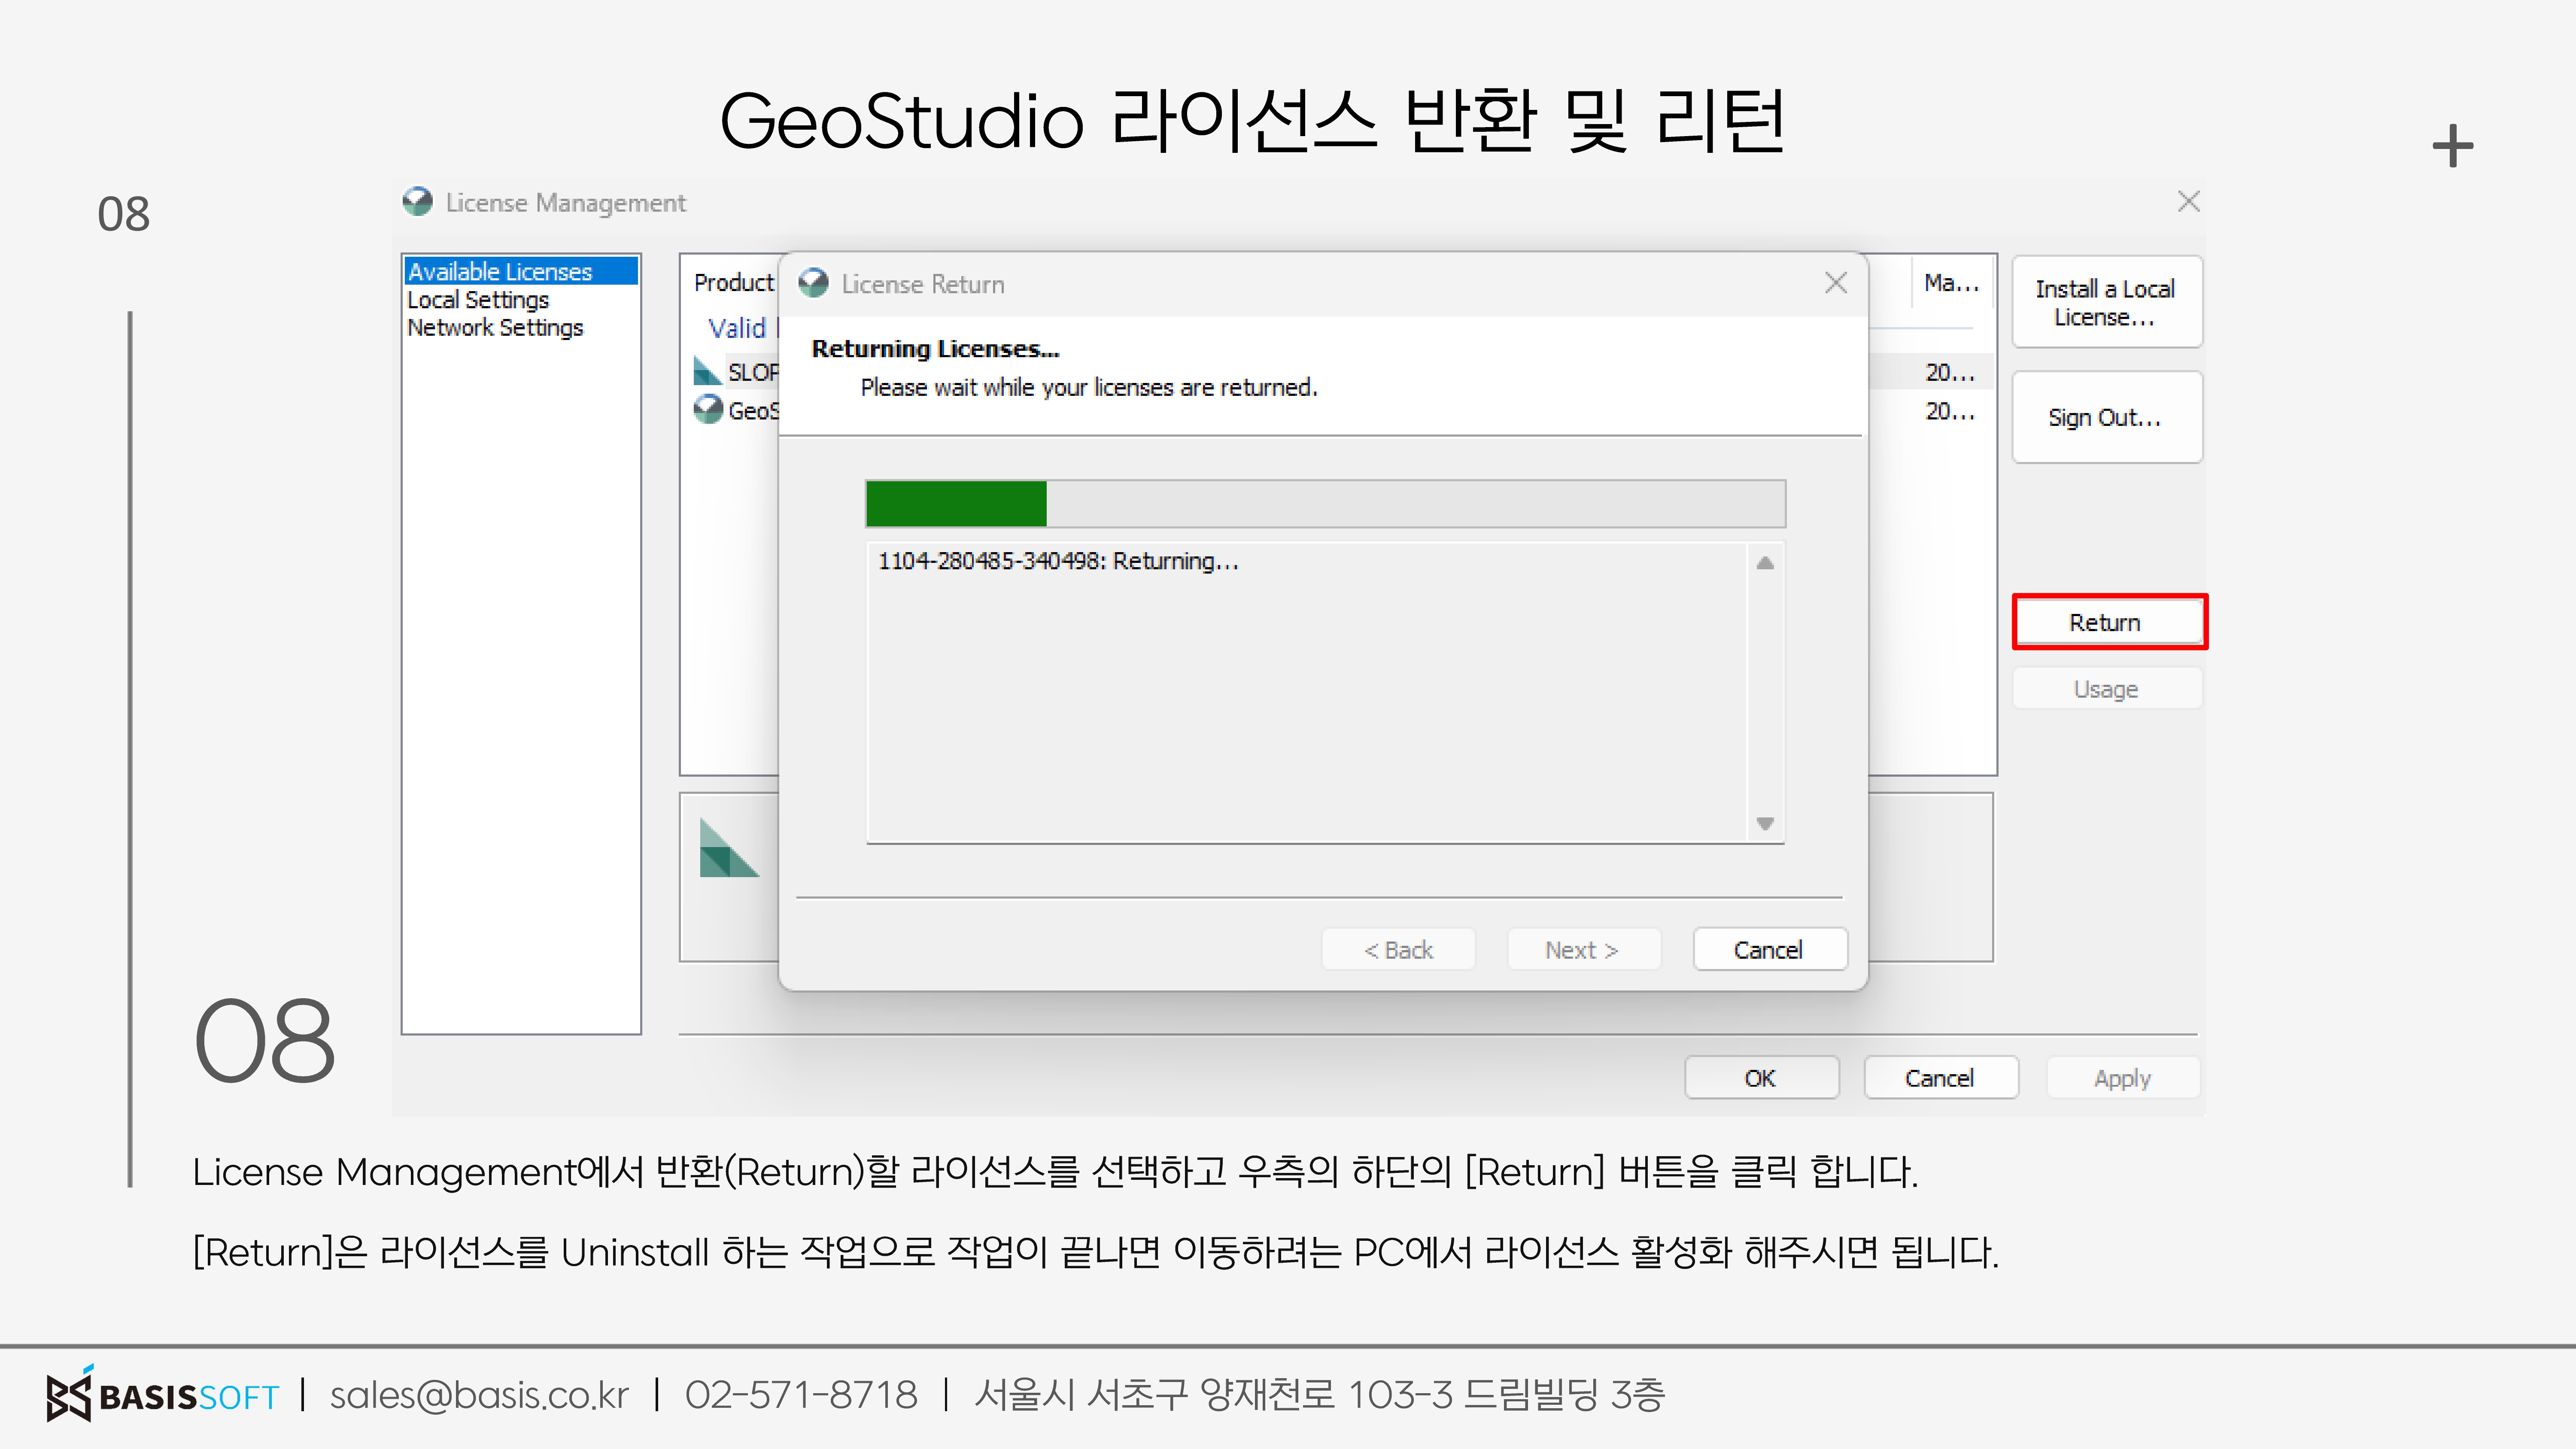
Task: Click the Back button in License Return
Action: (1398, 949)
